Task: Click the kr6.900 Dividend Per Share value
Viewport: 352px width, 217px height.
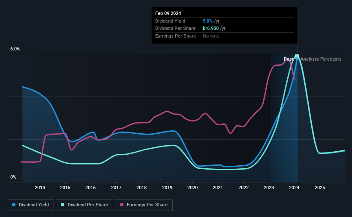Action: click(x=211, y=29)
